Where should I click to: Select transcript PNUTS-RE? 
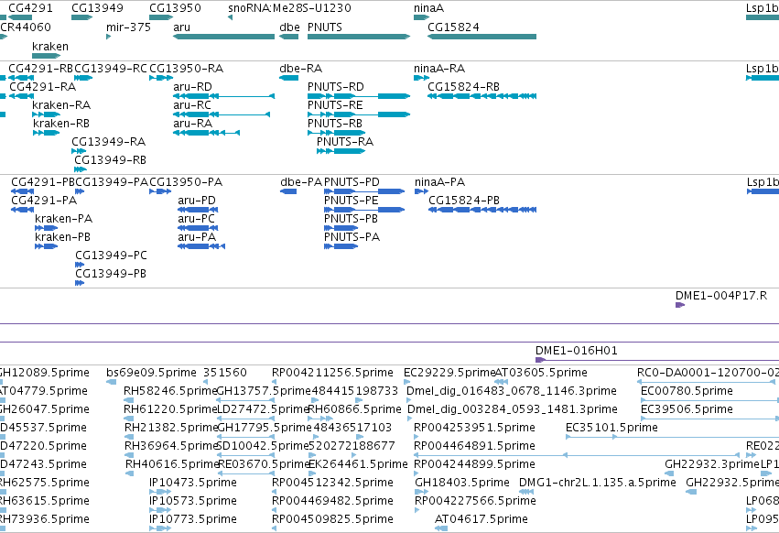tap(359, 114)
